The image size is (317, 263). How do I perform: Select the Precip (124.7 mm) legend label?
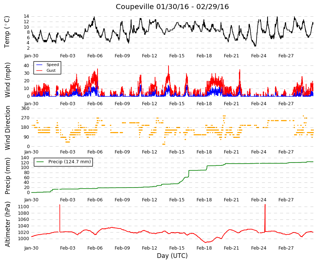pyautogui.click(x=70, y=162)
